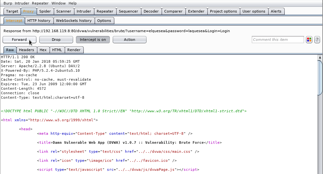Click the HTTP/1.1 200 OK line
The height and width of the screenshot is (174, 323).
point(18,57)
